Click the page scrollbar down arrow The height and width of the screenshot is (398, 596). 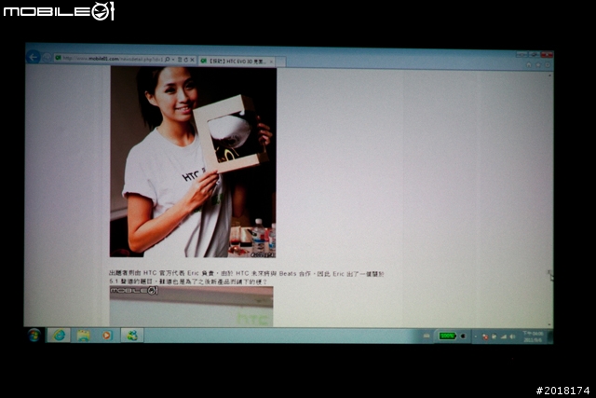click(549, 324)
